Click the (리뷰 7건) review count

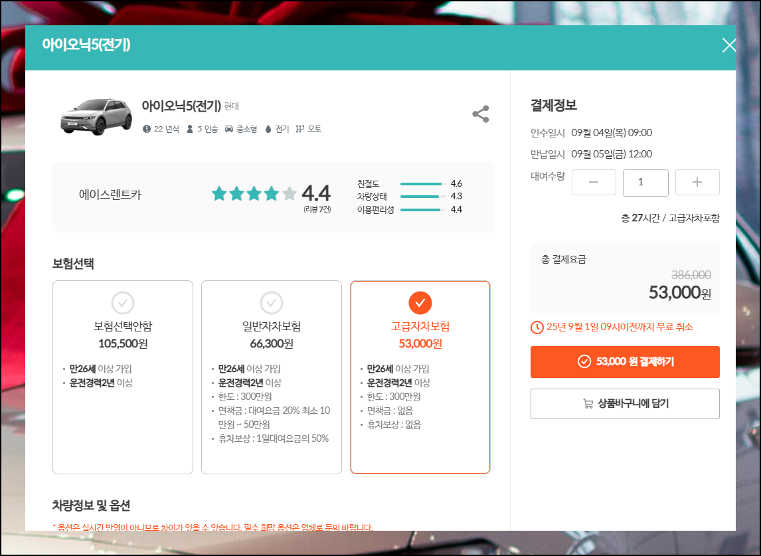317,209
